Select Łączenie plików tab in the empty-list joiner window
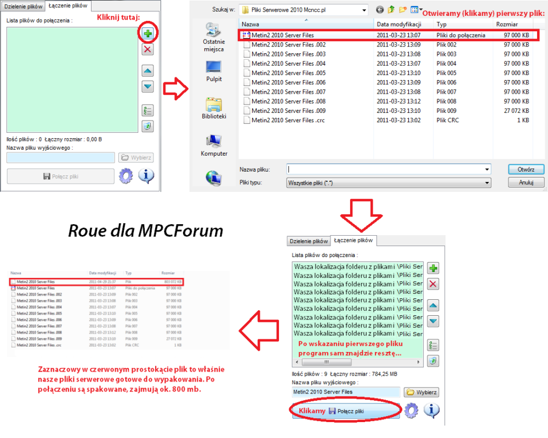This screenshot has height=438, width=548. coord(68,5)
